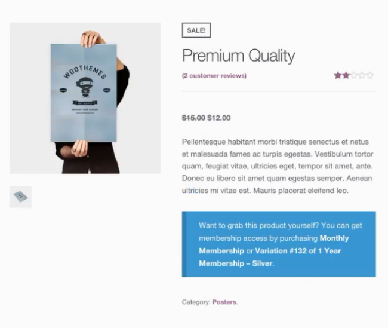
Task: Select the third rating star
Action: (x=354, y=75)
